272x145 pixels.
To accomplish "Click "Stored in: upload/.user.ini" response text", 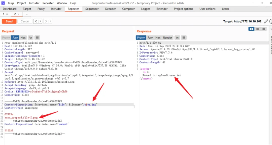I will tap(161, 75).
